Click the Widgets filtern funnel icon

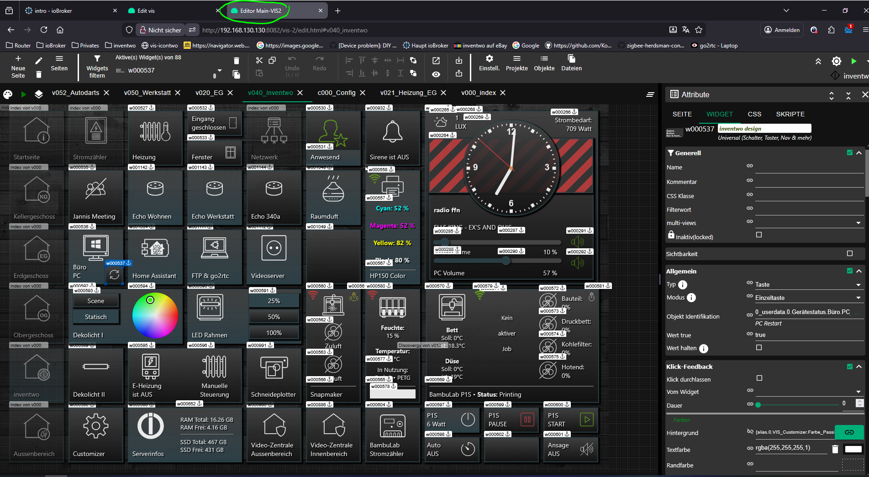pyautogui.click(x=97, y=59)
